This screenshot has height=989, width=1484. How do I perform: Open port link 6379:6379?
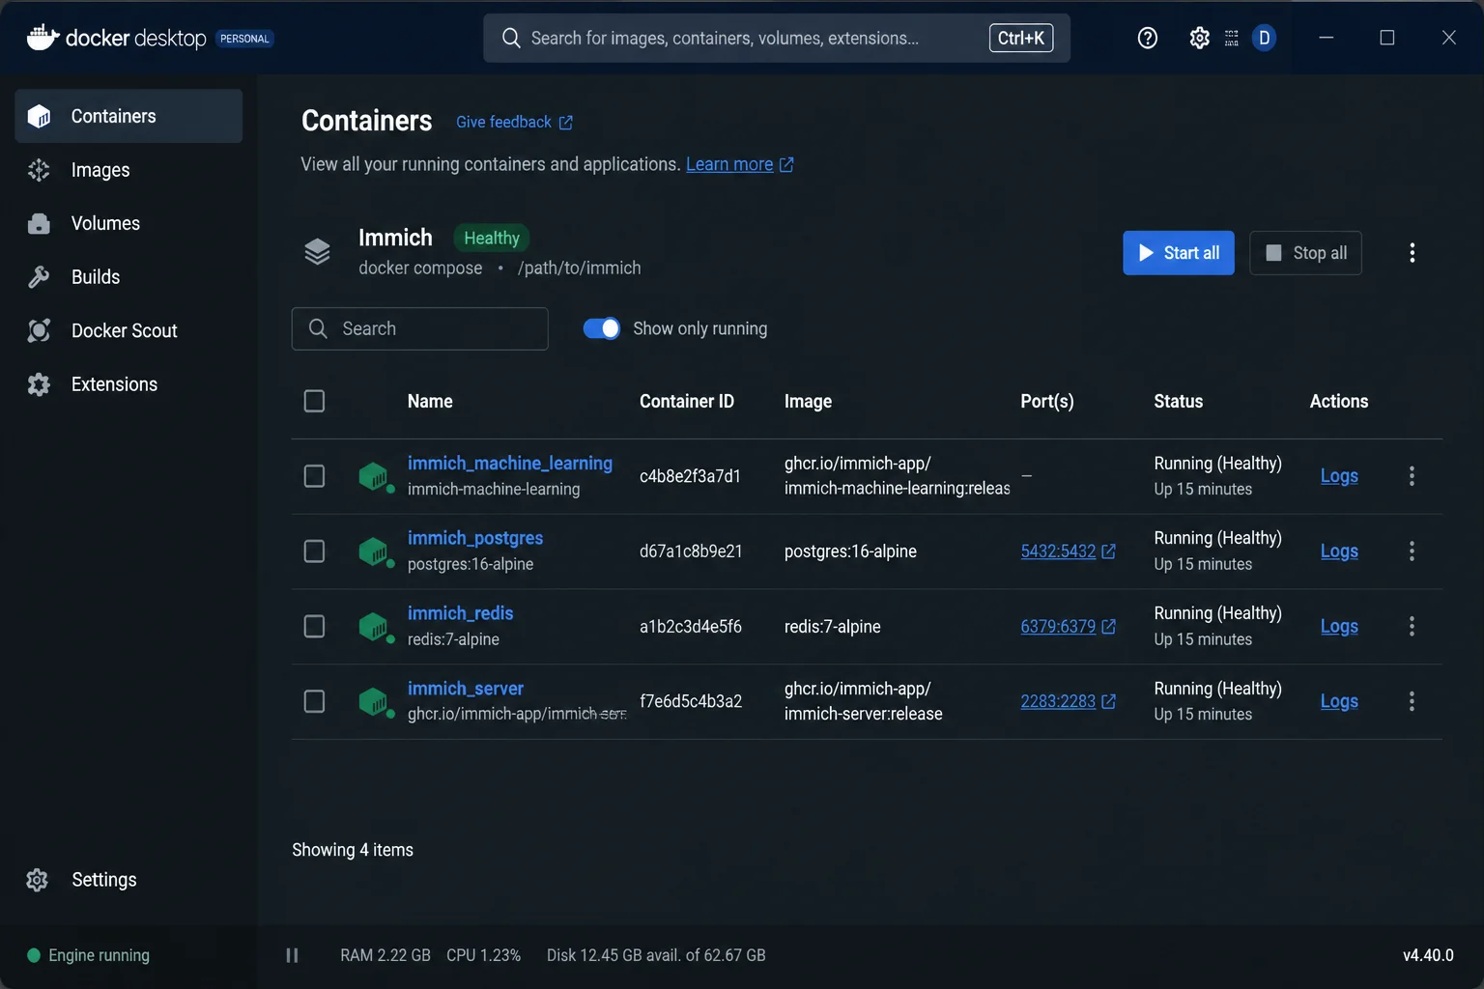[x=1058, y=627]
